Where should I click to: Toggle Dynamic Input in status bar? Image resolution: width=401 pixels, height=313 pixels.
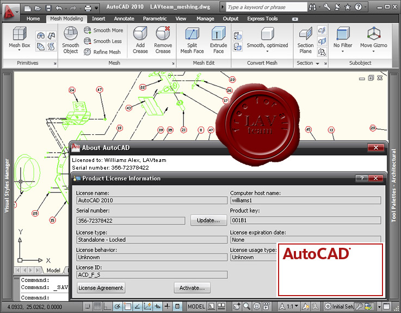pos(157,306)
